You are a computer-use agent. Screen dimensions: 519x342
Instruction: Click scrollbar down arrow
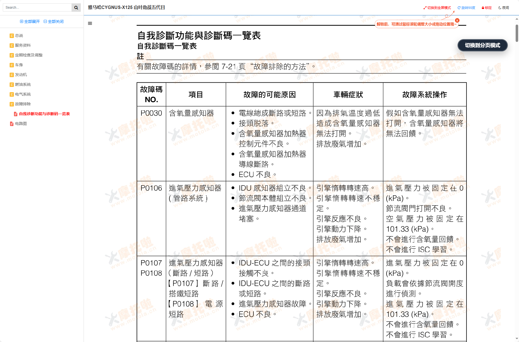click(x=517, y=339)
